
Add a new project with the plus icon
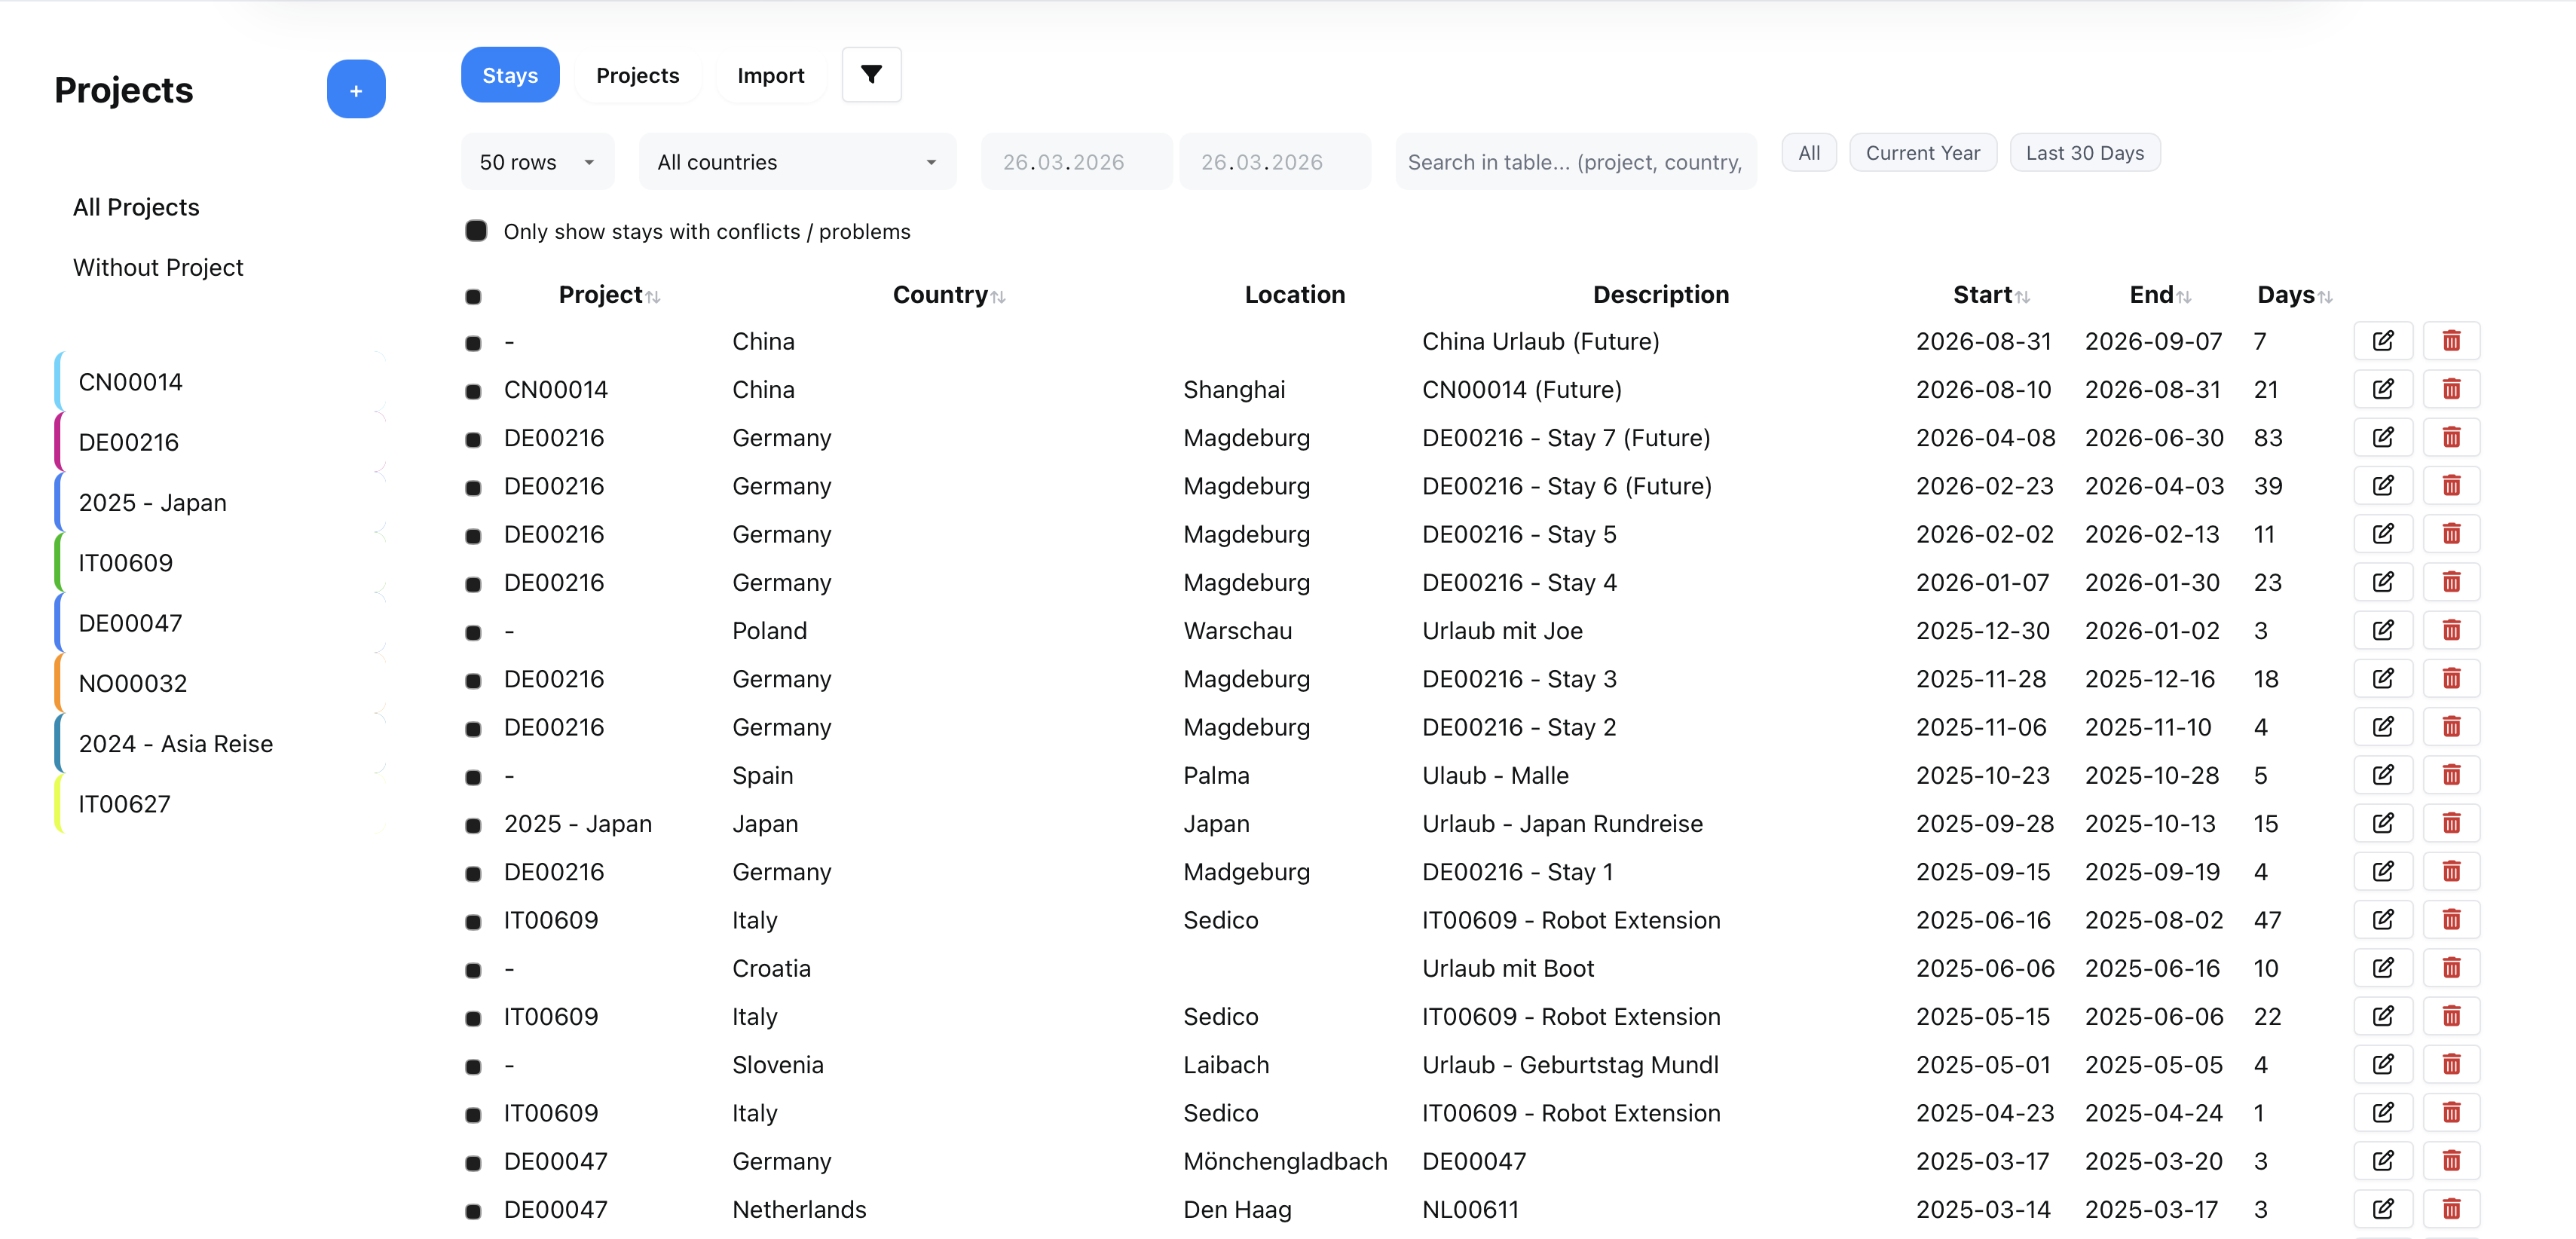click(x=356, y=89)
